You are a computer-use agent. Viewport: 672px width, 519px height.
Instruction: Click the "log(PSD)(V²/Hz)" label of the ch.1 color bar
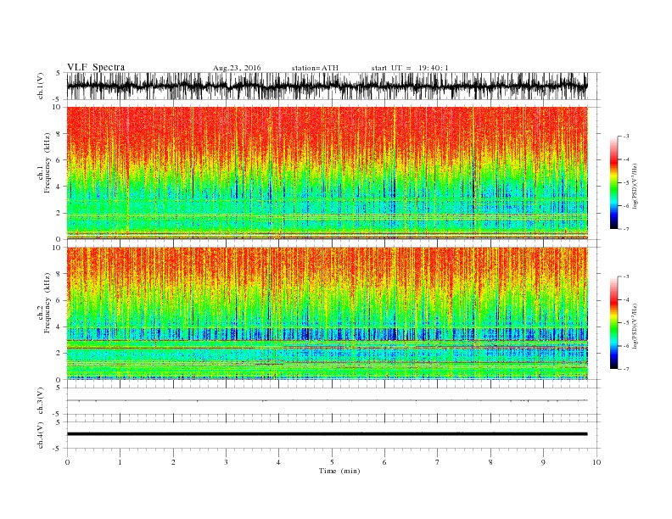[635, 185]
